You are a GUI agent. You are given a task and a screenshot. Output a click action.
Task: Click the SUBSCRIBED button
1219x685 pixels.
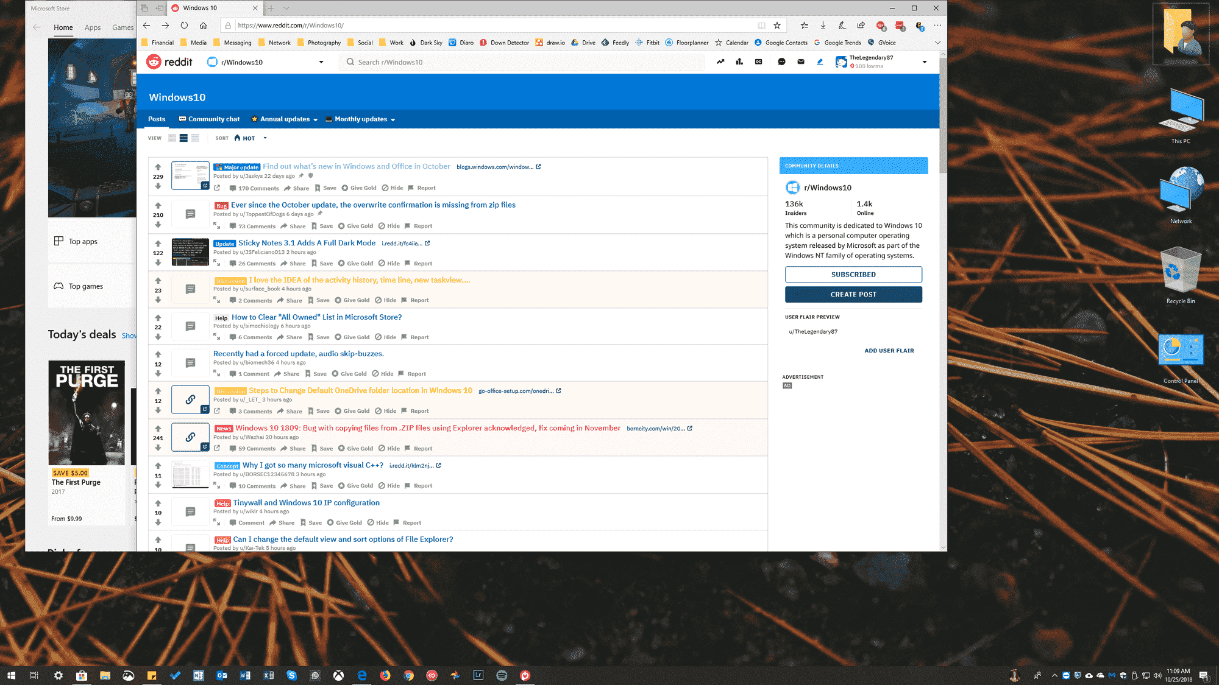(853, 275)
